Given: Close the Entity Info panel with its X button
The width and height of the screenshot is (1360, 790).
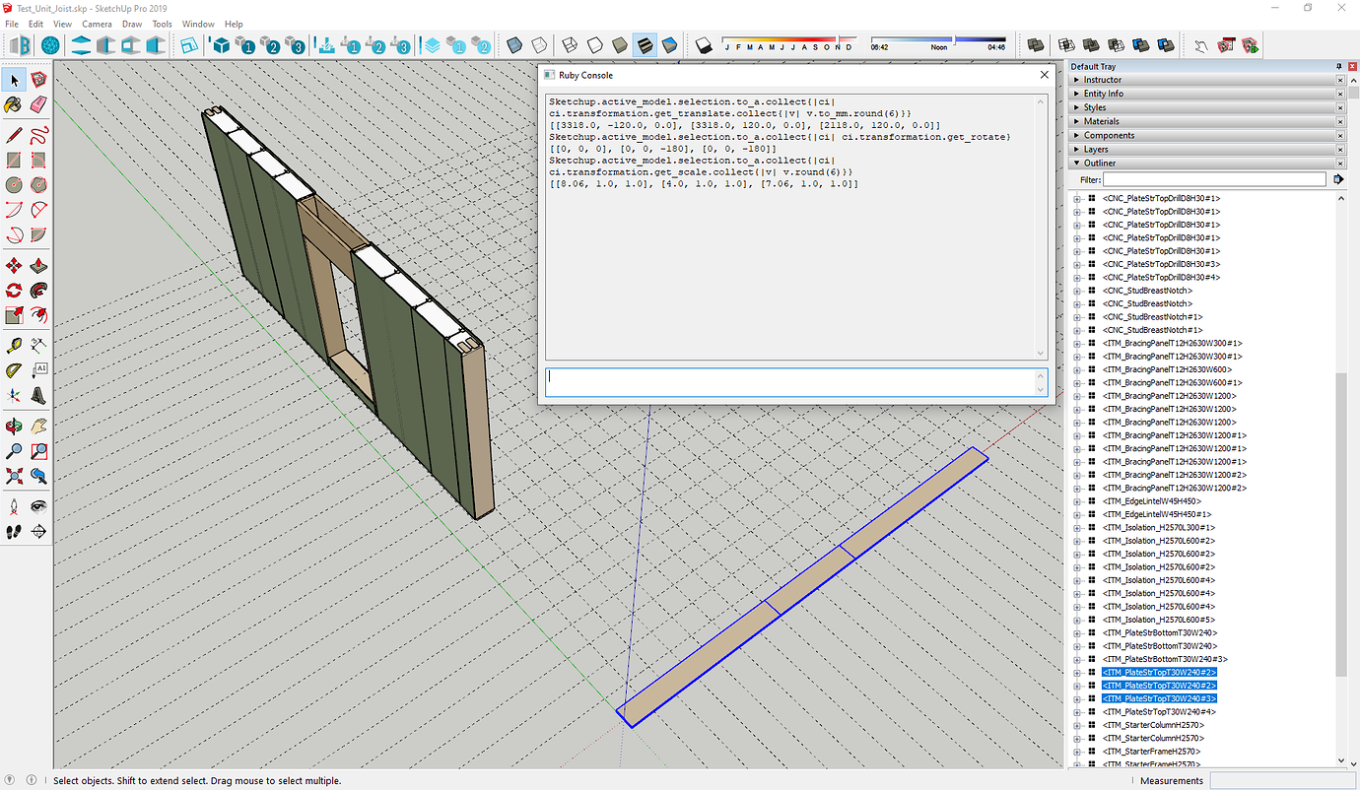Looking at the screenshot, I should [x=1340, y=94].
